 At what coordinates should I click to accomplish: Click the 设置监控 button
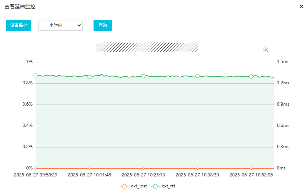coord(19,25)
